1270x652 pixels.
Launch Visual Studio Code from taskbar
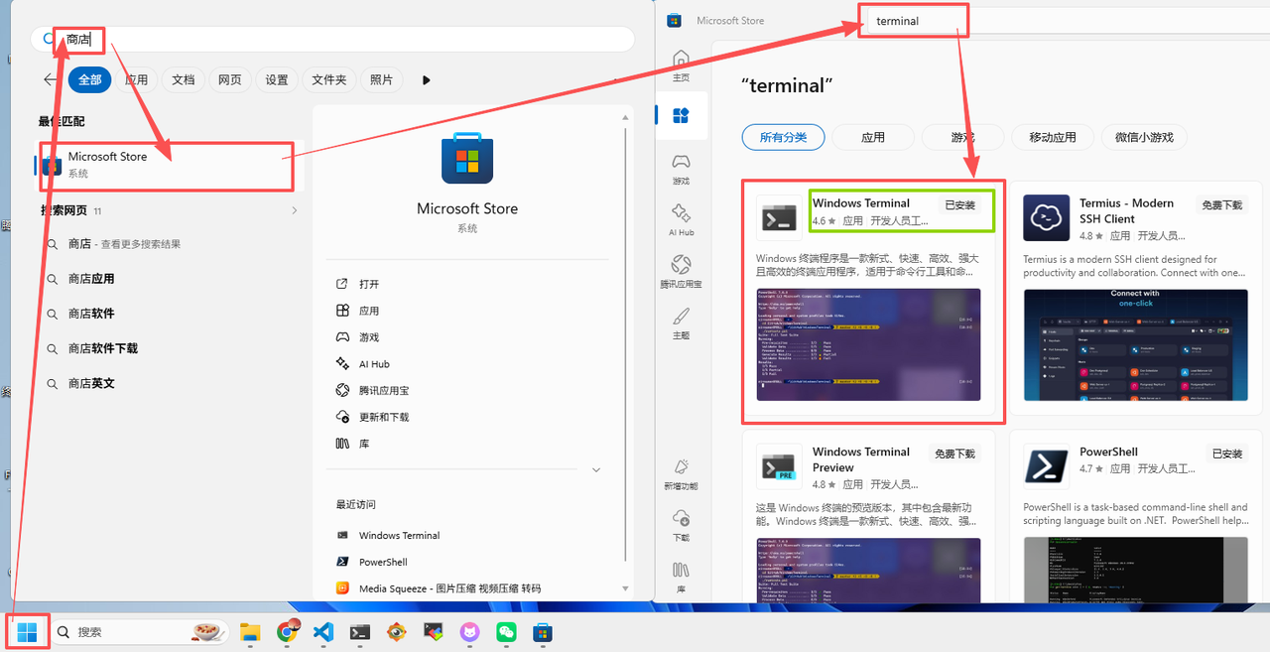tap(323, 631)
